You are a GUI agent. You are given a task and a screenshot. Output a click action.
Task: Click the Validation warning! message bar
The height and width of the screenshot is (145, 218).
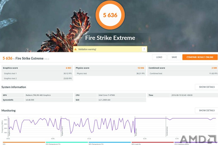pyautogui.click(x=110, y=49)
